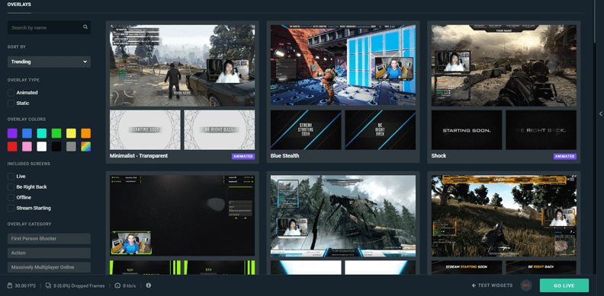
Task: Open the Trending sort dropdown
Action: click(x=49, y=62)
